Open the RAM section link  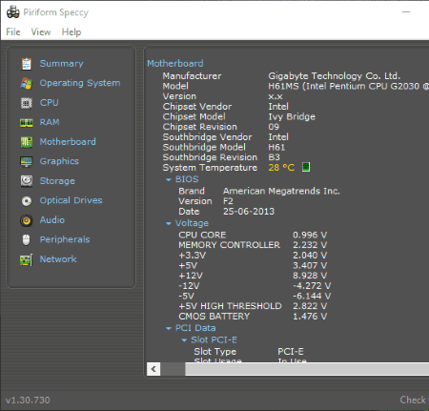pos(50,122)
